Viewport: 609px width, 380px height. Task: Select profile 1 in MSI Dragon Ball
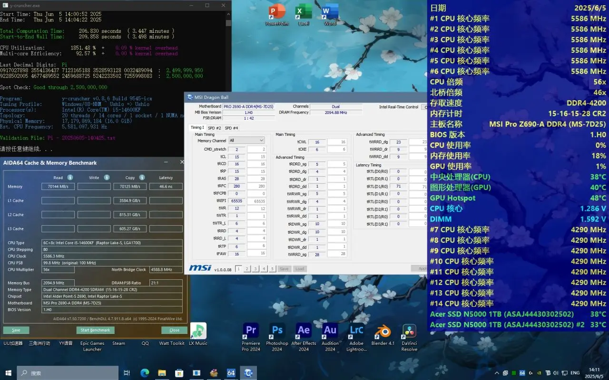(238, 269)
